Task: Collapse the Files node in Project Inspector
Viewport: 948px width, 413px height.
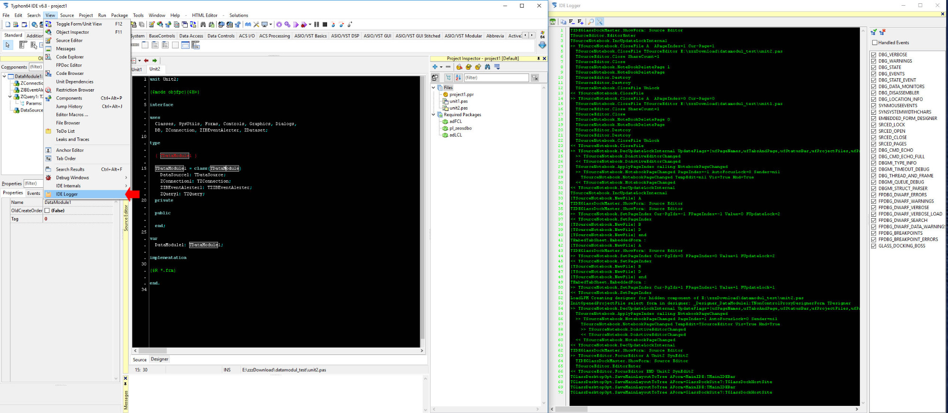Action: (x=433, y=88)
